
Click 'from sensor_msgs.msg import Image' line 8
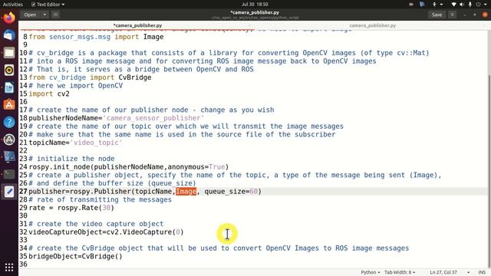tap(96, 37)
